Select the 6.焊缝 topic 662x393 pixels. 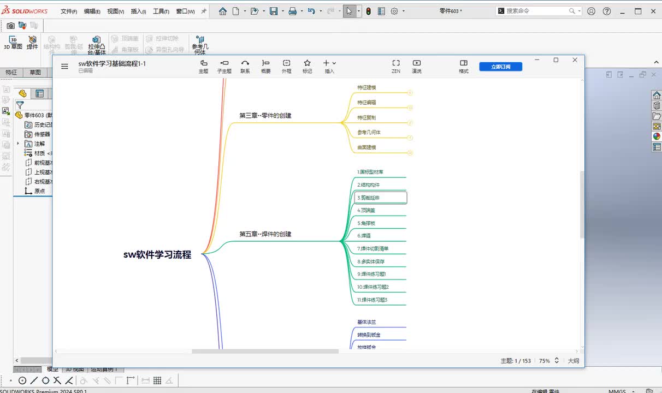click(364, 236)
